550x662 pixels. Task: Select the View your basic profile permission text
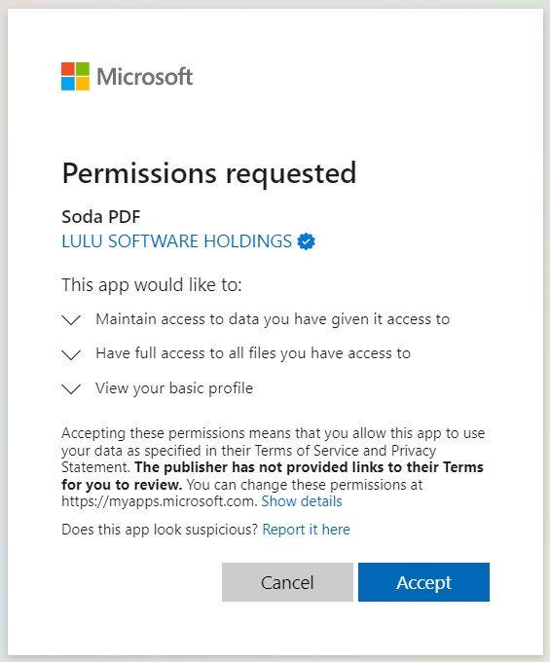pyautogui.click(x=174, y=388)
